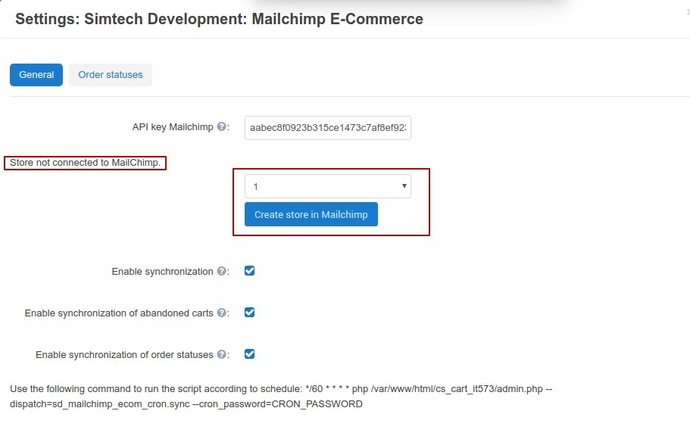Image resolution: width=690 pixels, height=436 pixels.
Task: Click the Create store in Mailchimp button
Action: [311, 214]
